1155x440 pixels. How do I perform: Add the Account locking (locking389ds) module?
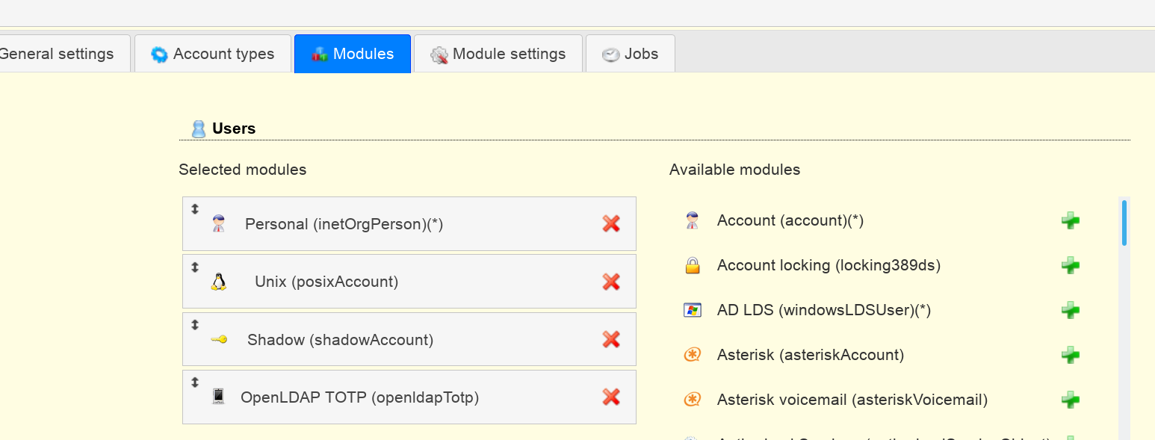(1071, 265)
